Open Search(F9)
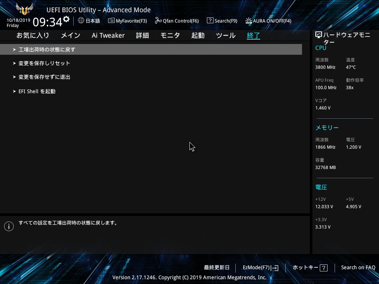379x284 pixels. coord(226,21)
